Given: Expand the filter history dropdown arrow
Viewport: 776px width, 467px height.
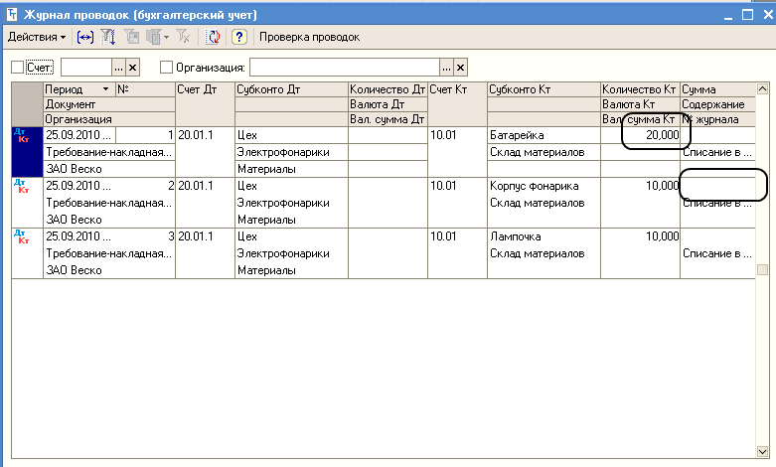Looking at the screenshot, I should click(166, 37).
